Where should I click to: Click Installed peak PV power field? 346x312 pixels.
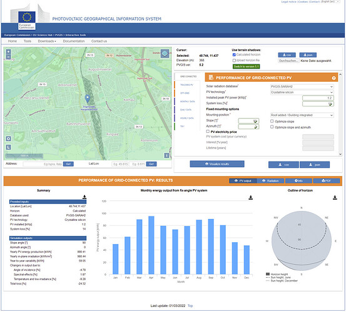click(x=318, y=98)
